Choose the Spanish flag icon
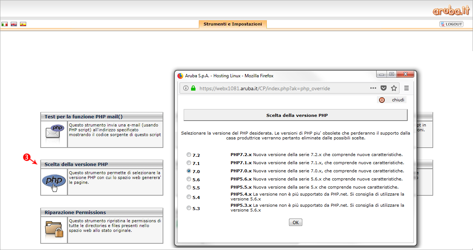 [23, 24]
